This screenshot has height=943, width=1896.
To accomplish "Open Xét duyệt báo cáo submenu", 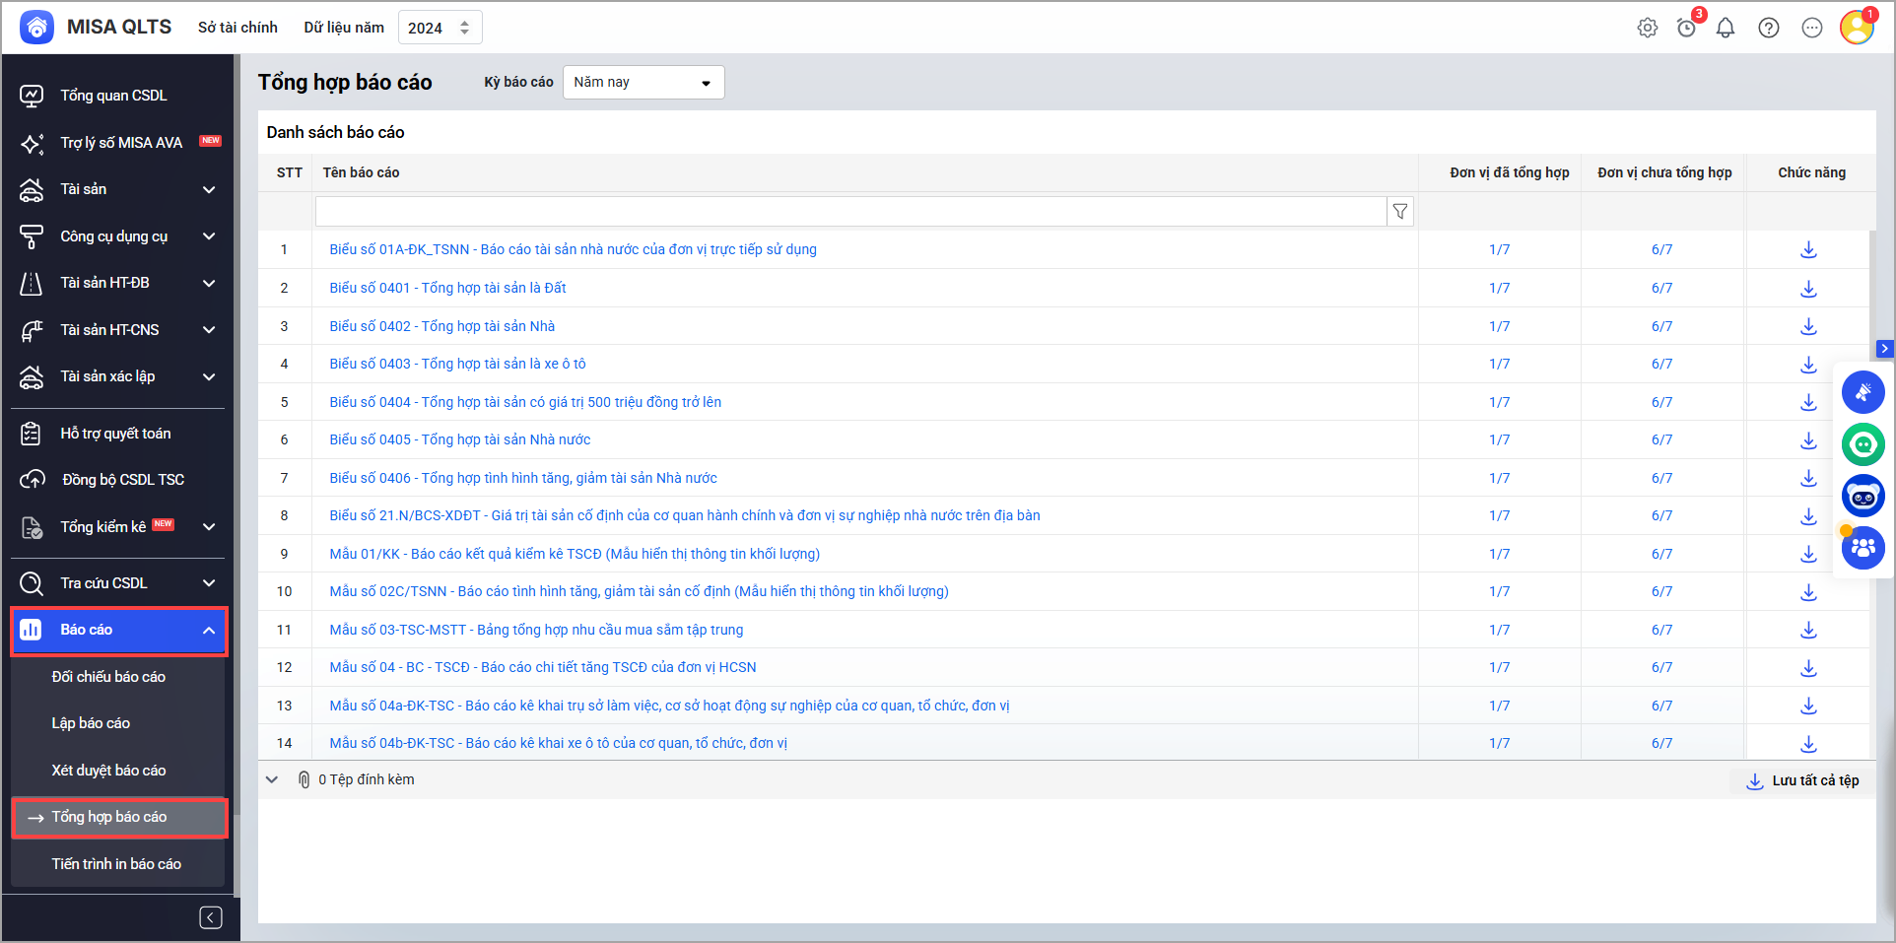I will 108,771.
